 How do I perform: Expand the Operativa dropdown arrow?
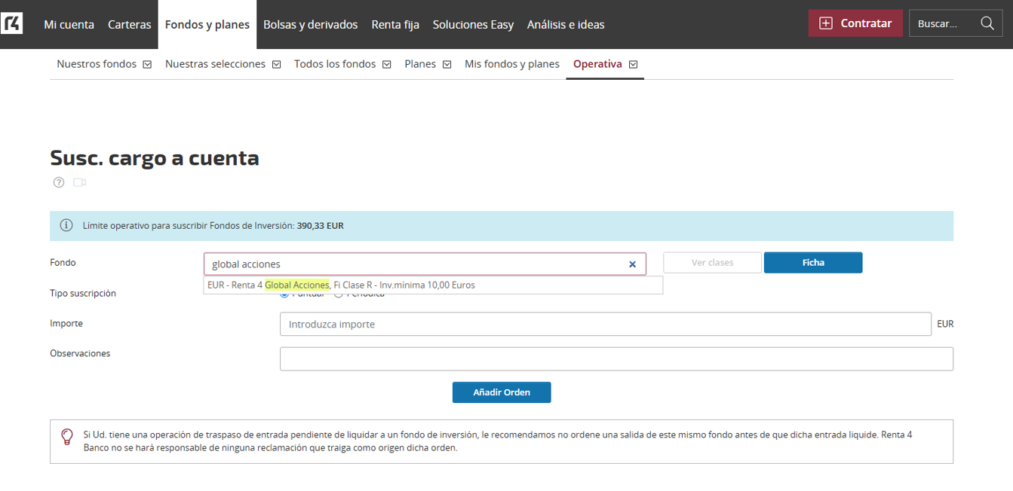tap(633, 65)
